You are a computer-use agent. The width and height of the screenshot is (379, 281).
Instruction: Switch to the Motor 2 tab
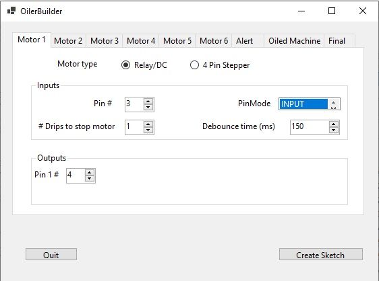(x=68, y=41)
